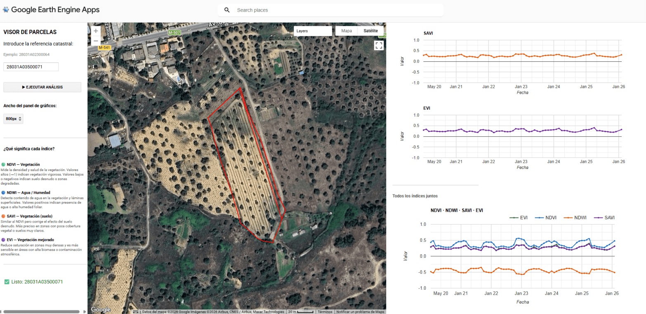Zoom out of the map

96,41
